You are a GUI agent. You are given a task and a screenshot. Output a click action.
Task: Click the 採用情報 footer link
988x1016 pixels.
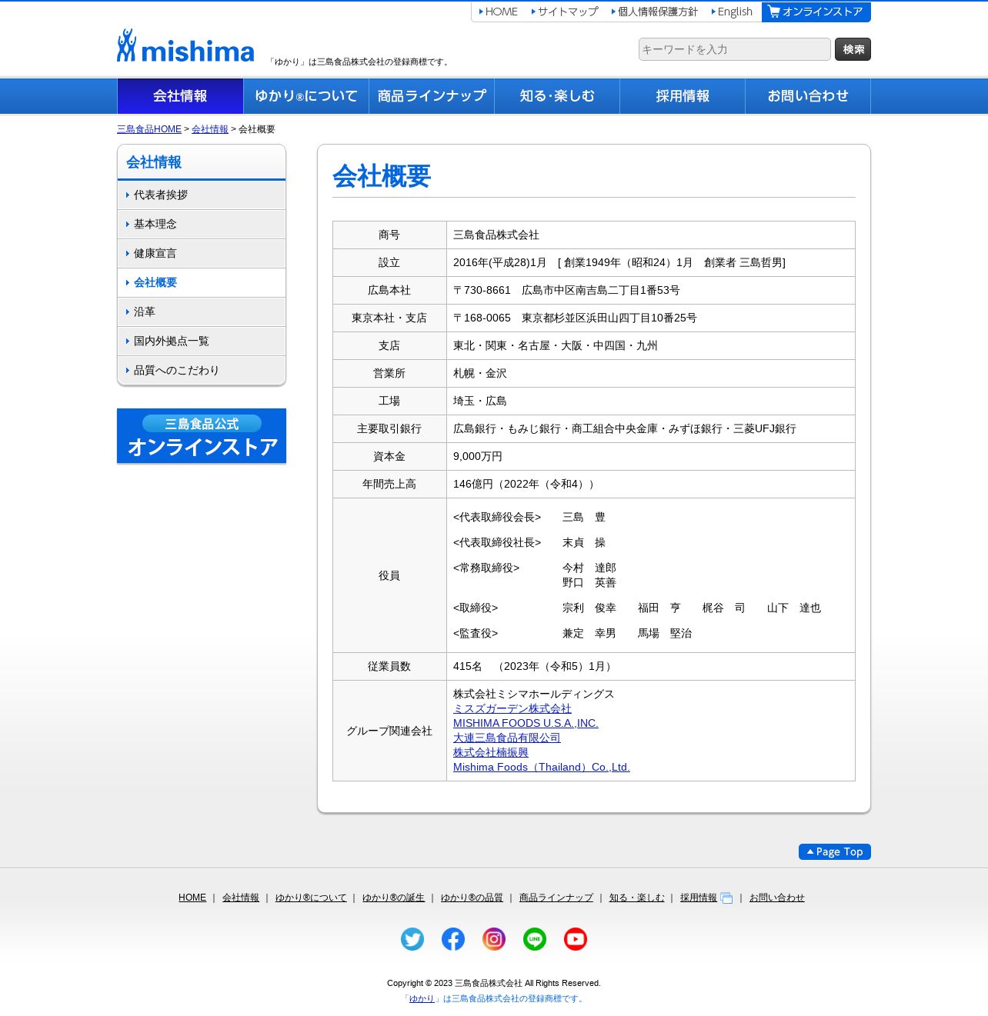click(699, 898)
